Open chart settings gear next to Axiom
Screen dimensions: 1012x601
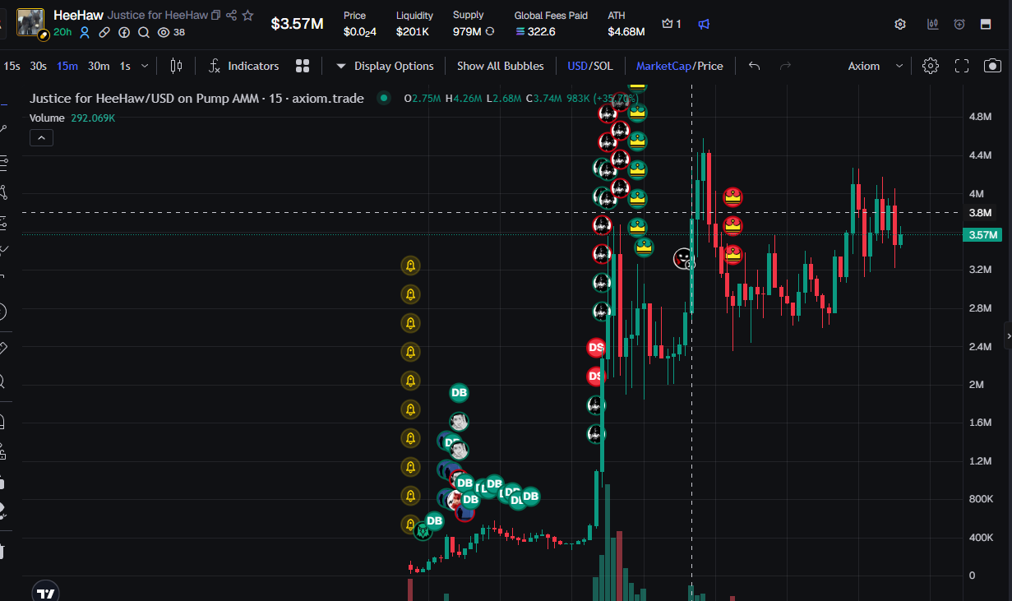[931, 66]
